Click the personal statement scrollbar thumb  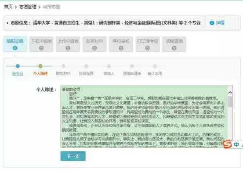[x=230, y=101]
